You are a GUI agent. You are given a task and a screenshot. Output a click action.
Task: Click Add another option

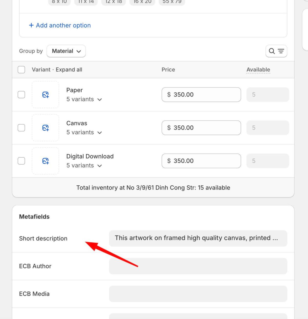pyautogui.click(x=63, y=25)
